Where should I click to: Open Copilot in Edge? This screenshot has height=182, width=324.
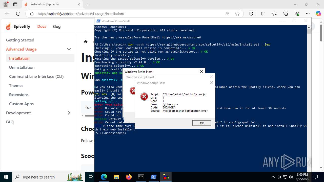click(318, 14)
